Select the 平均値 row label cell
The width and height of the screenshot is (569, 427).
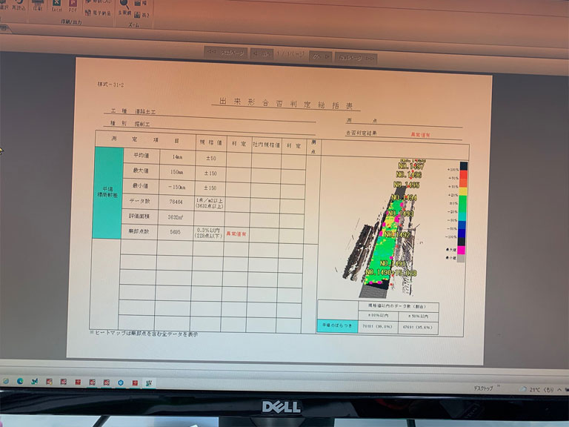click(x=142, y=156)
